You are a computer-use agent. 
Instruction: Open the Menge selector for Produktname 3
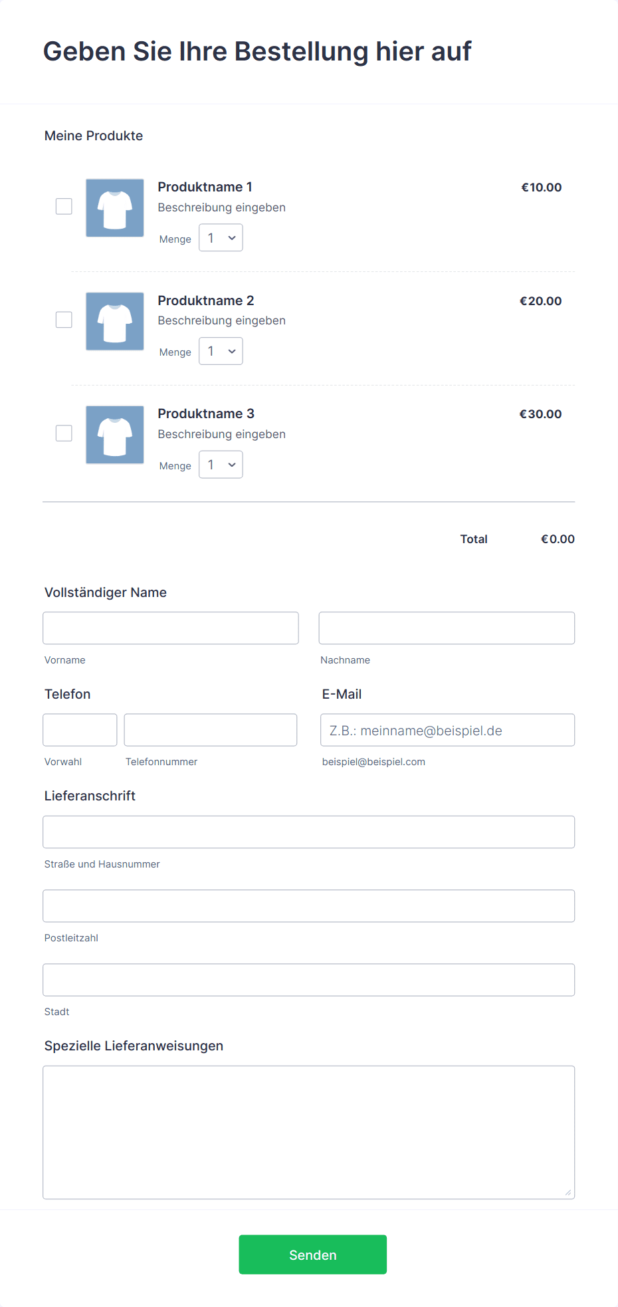(x=221, y=465)
